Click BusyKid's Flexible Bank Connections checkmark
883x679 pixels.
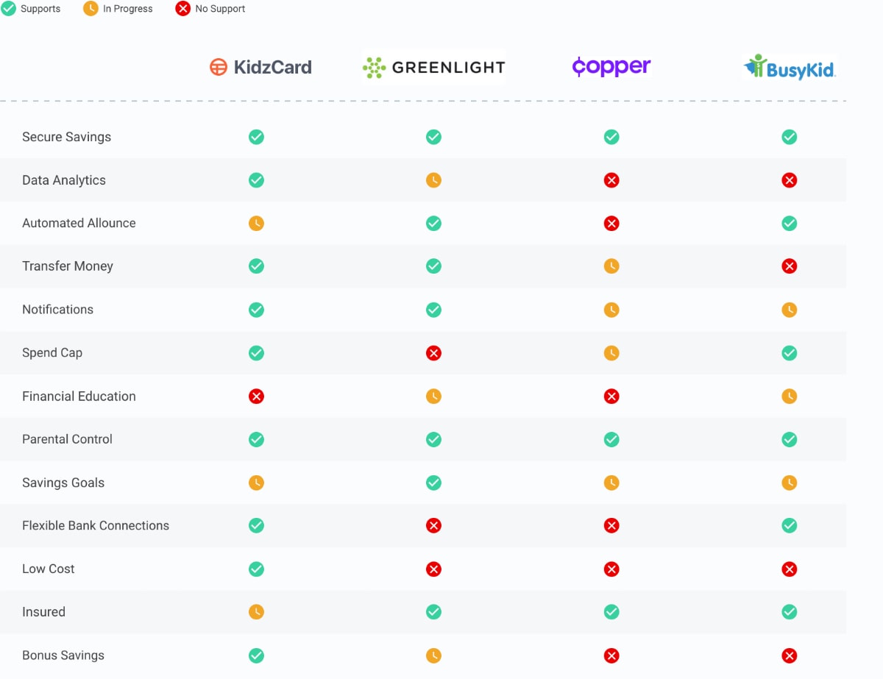point(790,525)
